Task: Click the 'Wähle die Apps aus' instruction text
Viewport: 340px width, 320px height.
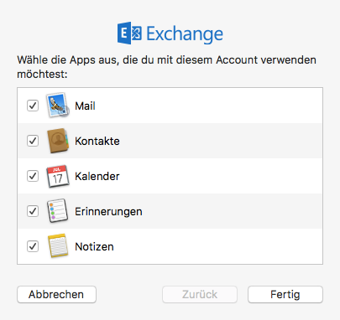Action: pyautogui.click(x=166, y=67)
